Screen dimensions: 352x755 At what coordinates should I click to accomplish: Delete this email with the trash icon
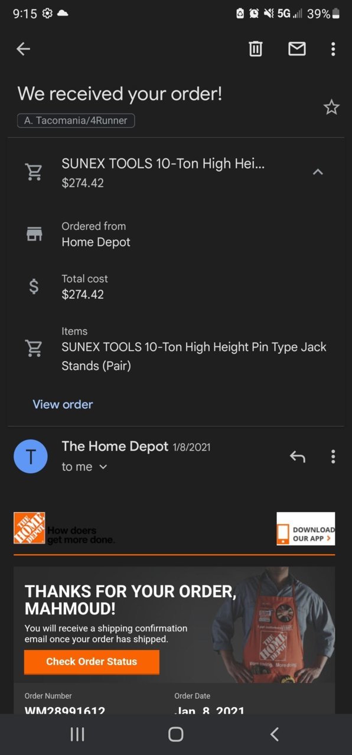click(x=256, y=49)
